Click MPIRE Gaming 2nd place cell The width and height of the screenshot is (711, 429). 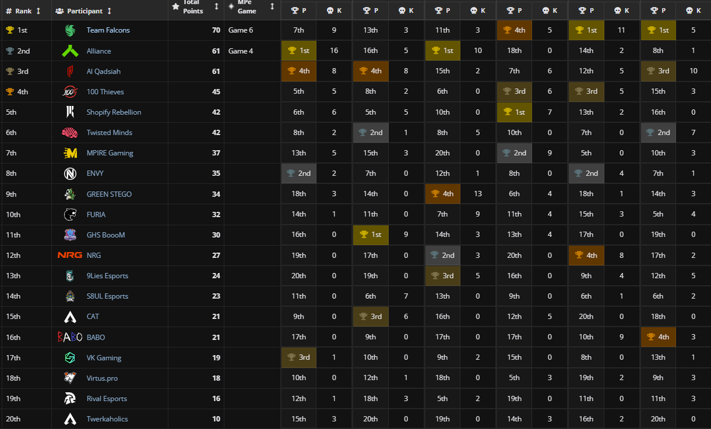(x=514, y=153)
